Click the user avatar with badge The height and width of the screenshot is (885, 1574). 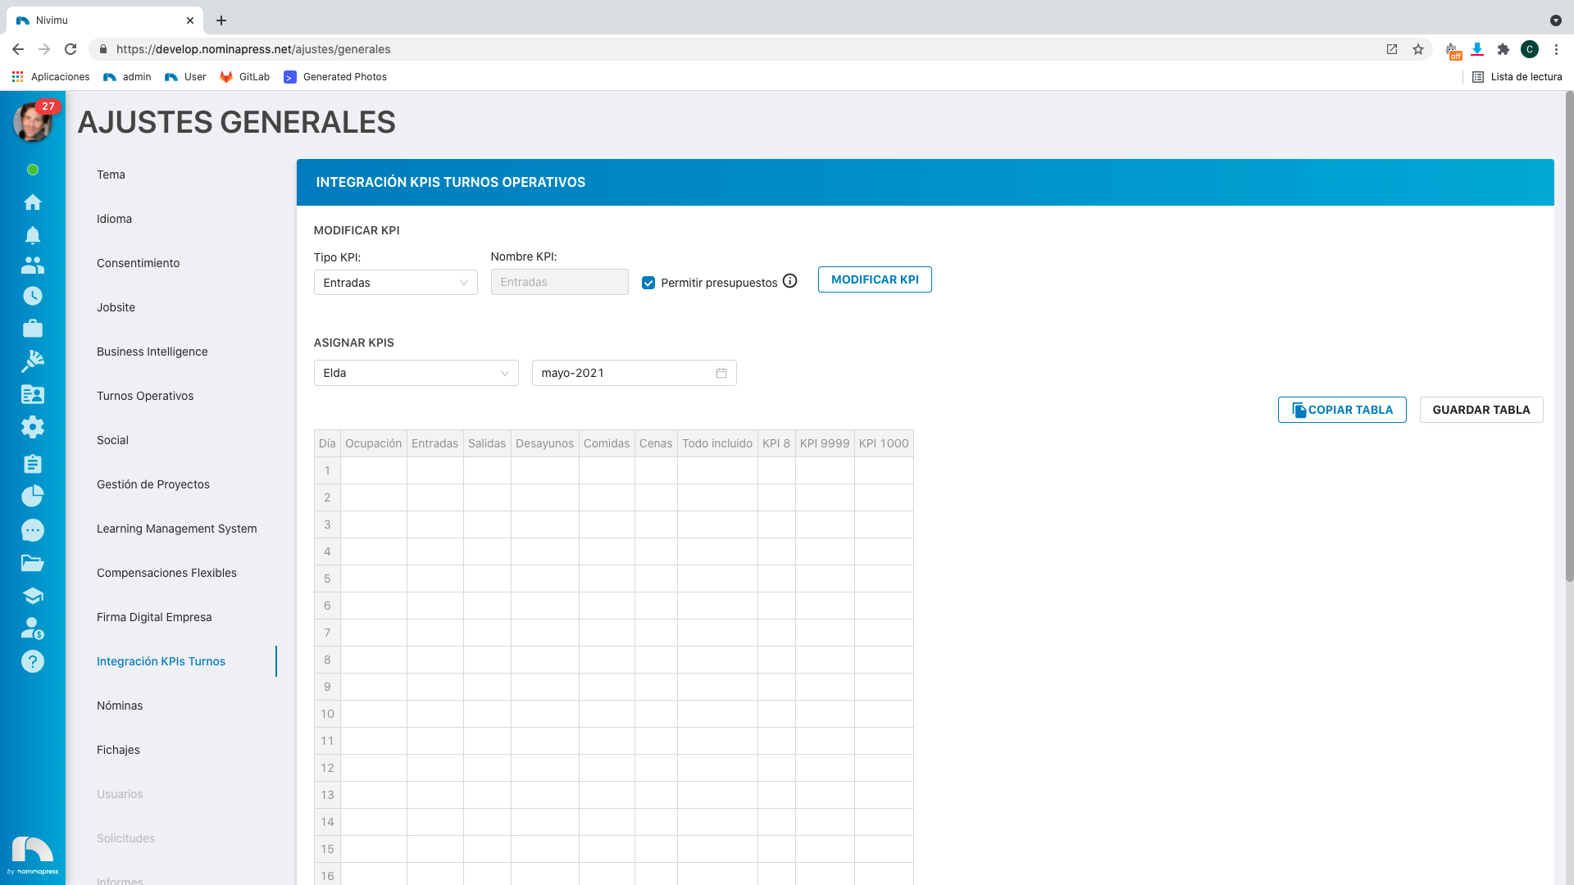(34, 122)
